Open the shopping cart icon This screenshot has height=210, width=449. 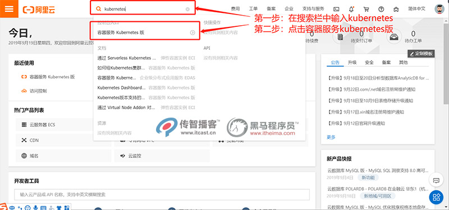click(x=366, y=9)
